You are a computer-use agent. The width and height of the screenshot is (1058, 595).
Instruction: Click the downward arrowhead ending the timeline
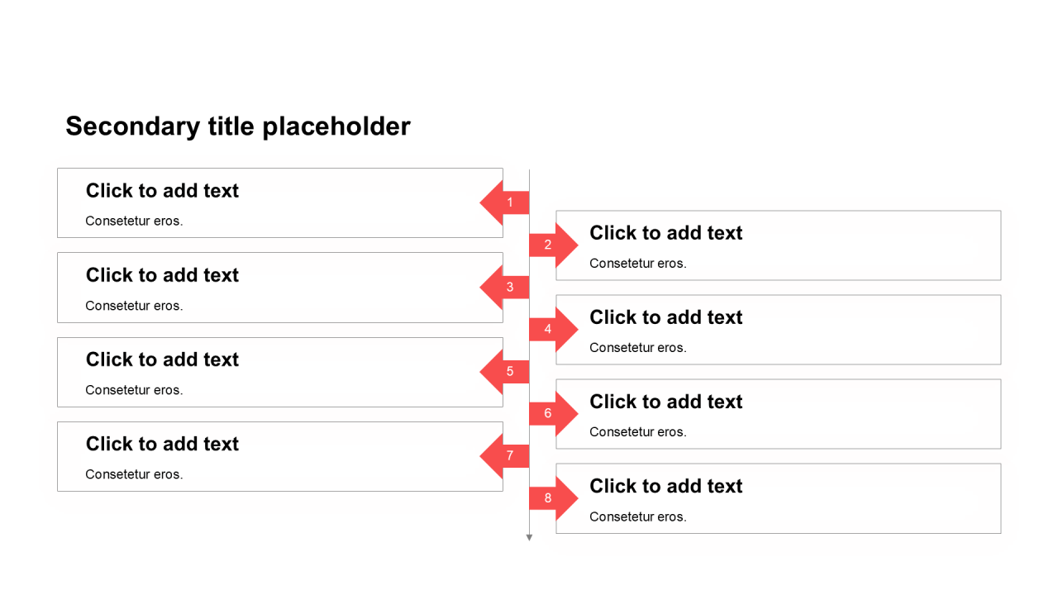(529, 538)
